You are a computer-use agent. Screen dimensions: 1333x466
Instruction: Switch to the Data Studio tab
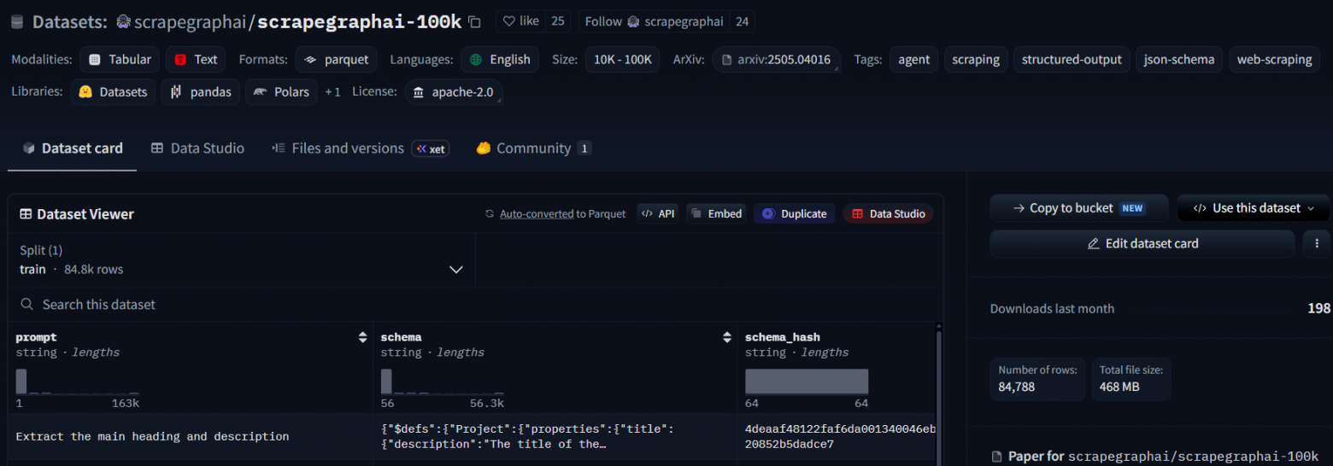coord(197,148)
